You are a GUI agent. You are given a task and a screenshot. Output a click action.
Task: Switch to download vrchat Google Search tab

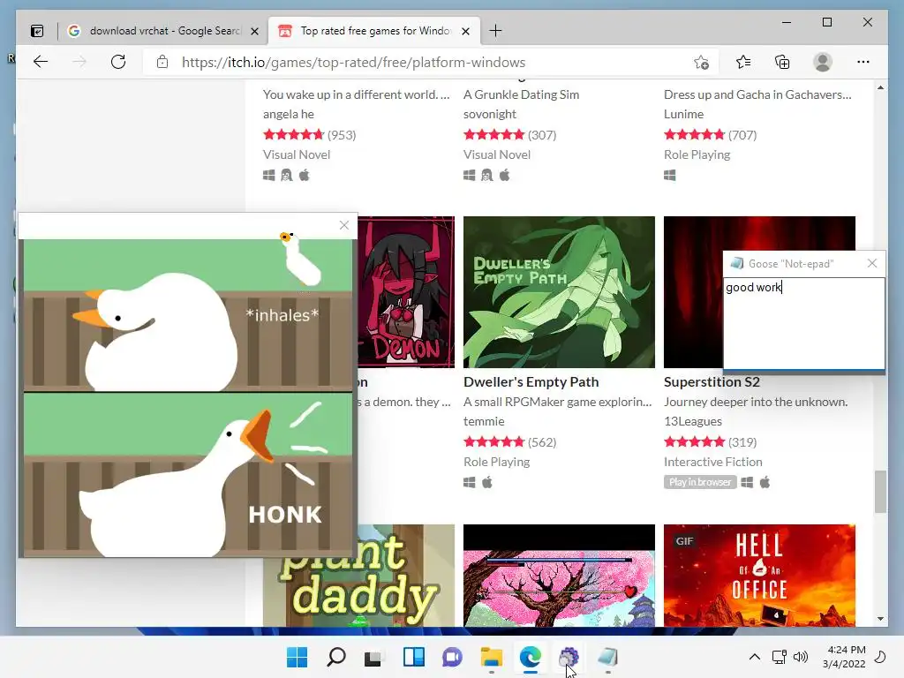[x=163, y=31]
